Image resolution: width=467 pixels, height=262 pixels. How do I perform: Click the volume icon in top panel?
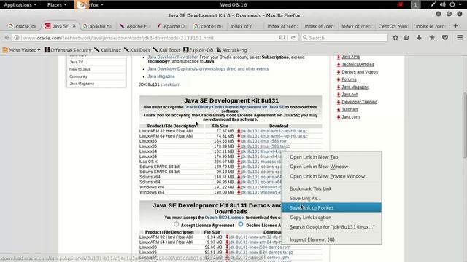[443, 4]
